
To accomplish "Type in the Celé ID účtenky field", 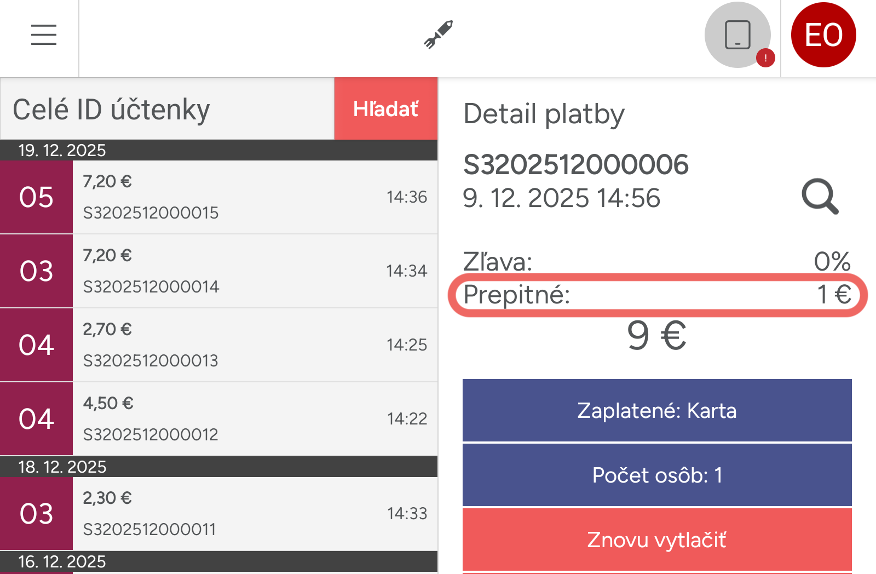I will click(167, 109).
